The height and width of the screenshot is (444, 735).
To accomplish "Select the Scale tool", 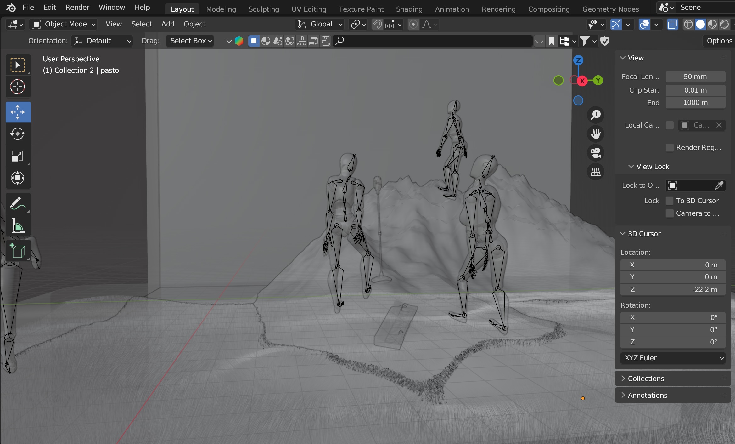I will tap(18, 156).
